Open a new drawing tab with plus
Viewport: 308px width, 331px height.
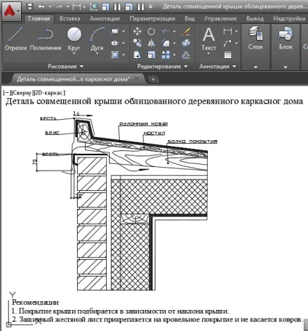[x=153, y=79]
